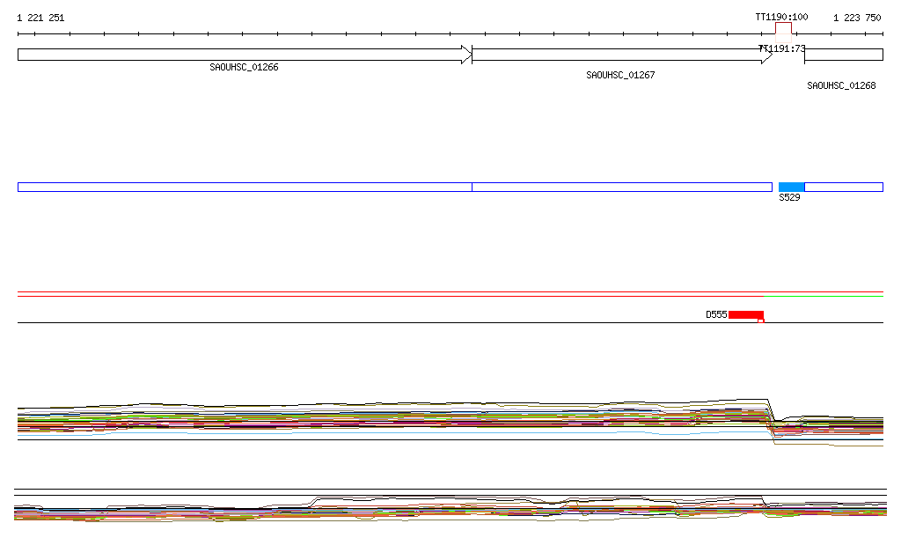The height and width of the screenshot is (538, 901).
Task: Click the SAOUHSC_01268 gene box
Action: (843, 55)
